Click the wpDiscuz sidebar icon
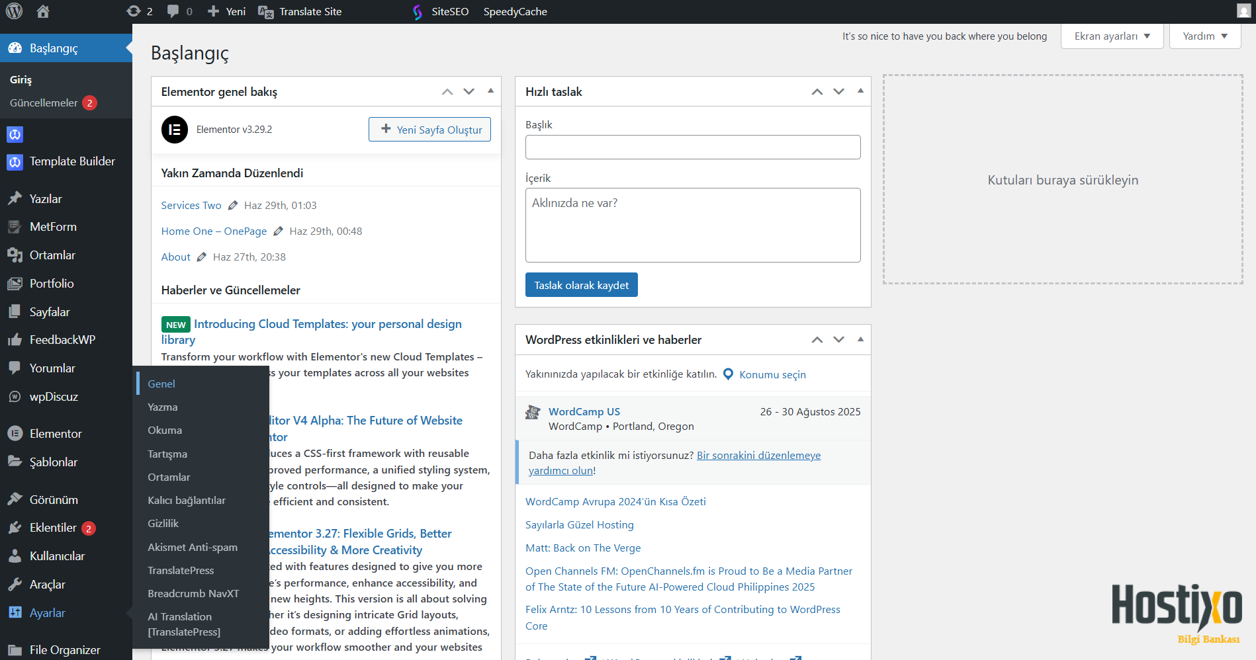 (15, 397)
